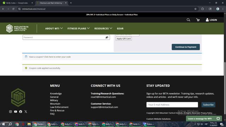Click here to enter your coupon code
Viewport: 226px width, 127px height.
coord(57,57)
